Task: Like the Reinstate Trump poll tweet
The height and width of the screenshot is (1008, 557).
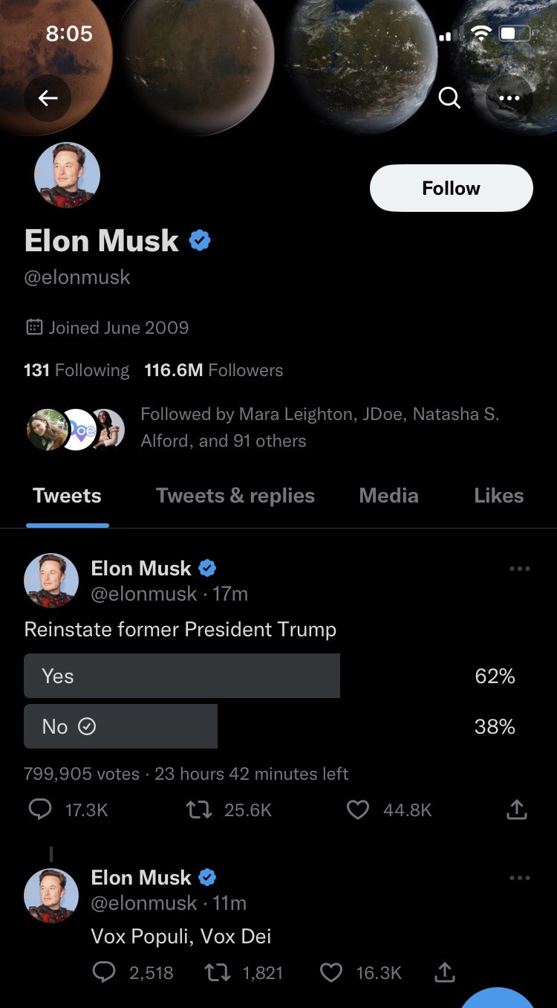Action: 358,810
